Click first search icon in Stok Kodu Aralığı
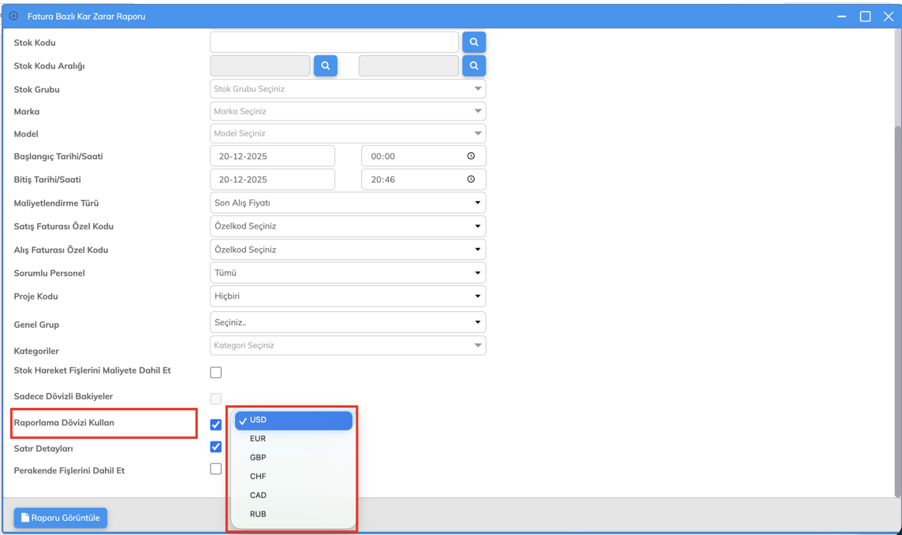 (326, 66)
